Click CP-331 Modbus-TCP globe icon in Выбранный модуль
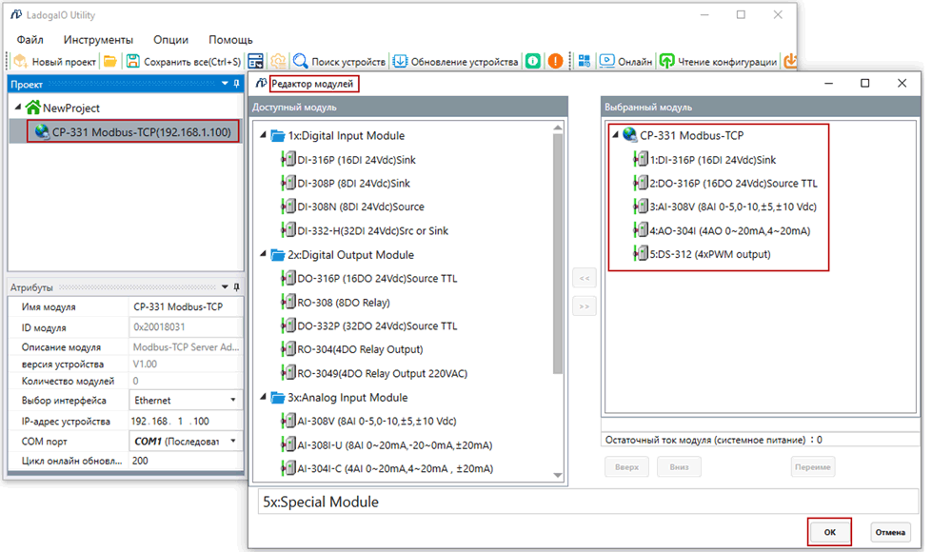 [x=630, y=135]
